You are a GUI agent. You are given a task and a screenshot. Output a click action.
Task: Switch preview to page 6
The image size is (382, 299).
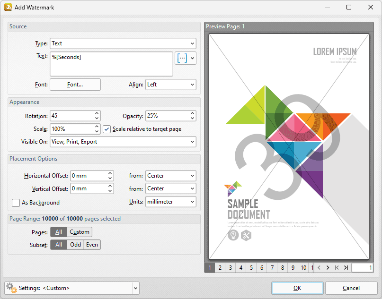coord(262,268)
